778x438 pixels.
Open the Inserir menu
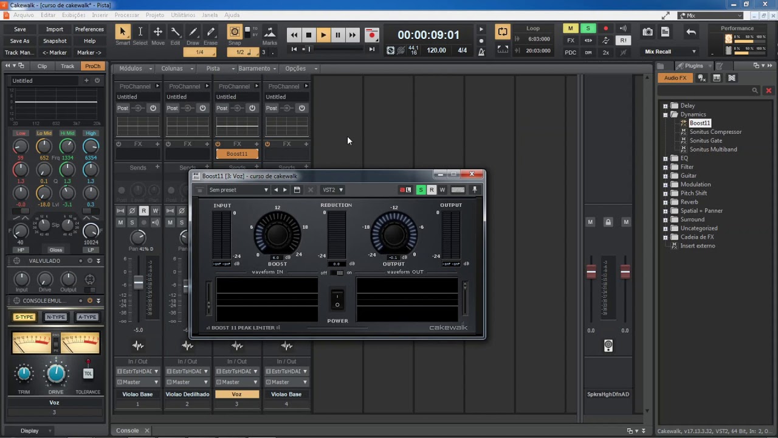tap(100, 15)
